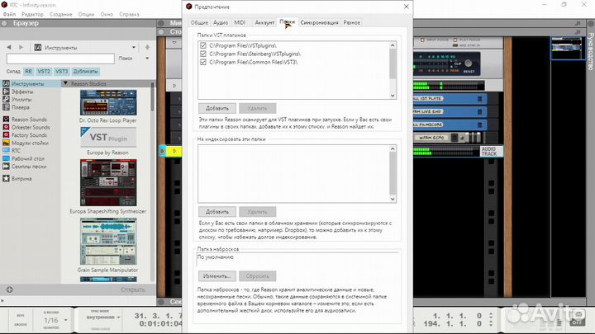Screen dimensions: 595x334
Task: Collapse the Reason Studios section
Action: coord(65,84)
